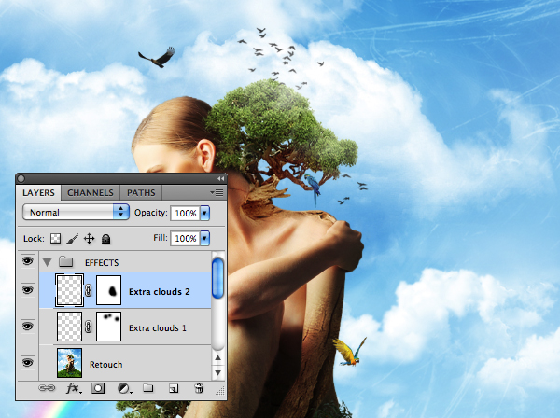Select Extra clouds 1 layer thumbnail
The width and height of the screenshot is (560, 418).
pos(69,327)
